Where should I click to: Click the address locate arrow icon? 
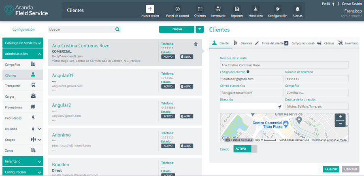(x=279, y=107)
